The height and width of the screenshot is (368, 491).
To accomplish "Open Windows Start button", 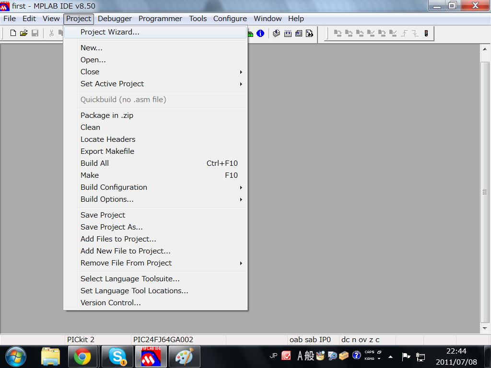I will pos(16,356).
